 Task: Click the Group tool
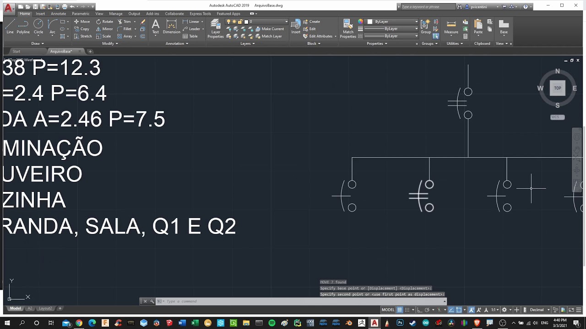coord(426,27)
